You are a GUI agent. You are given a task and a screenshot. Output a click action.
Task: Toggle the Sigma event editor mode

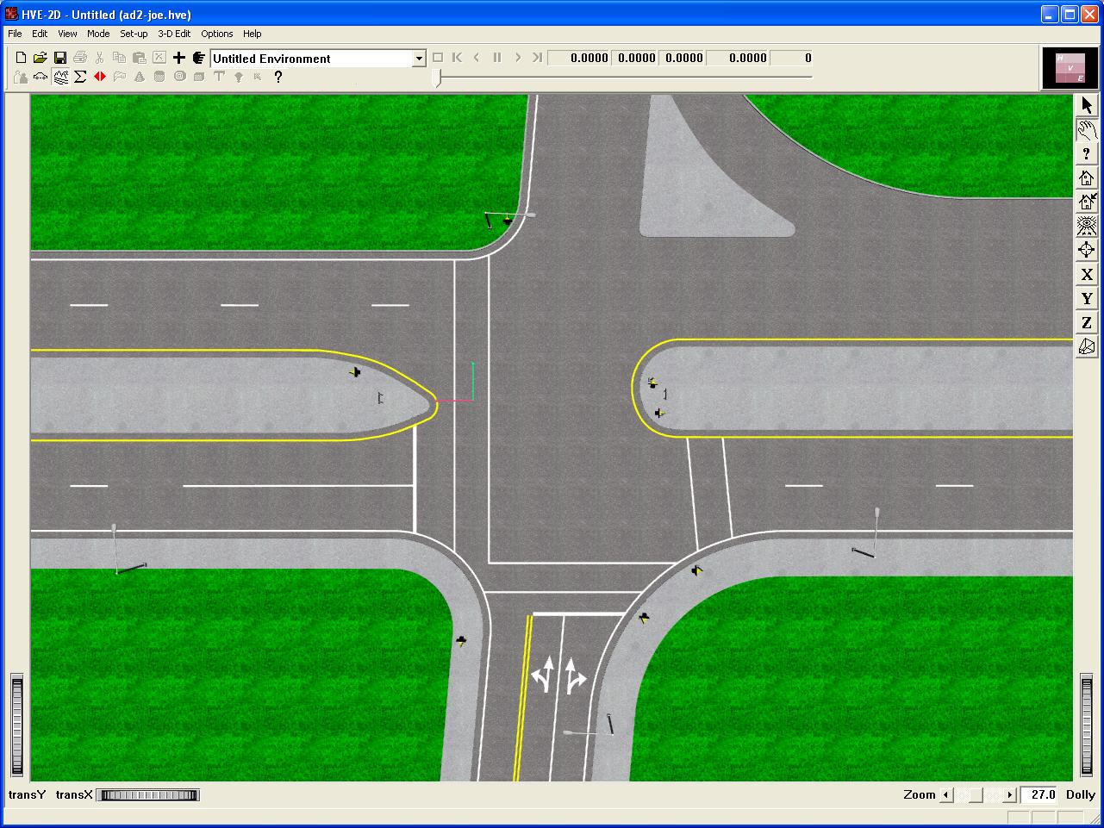[80, 77]
